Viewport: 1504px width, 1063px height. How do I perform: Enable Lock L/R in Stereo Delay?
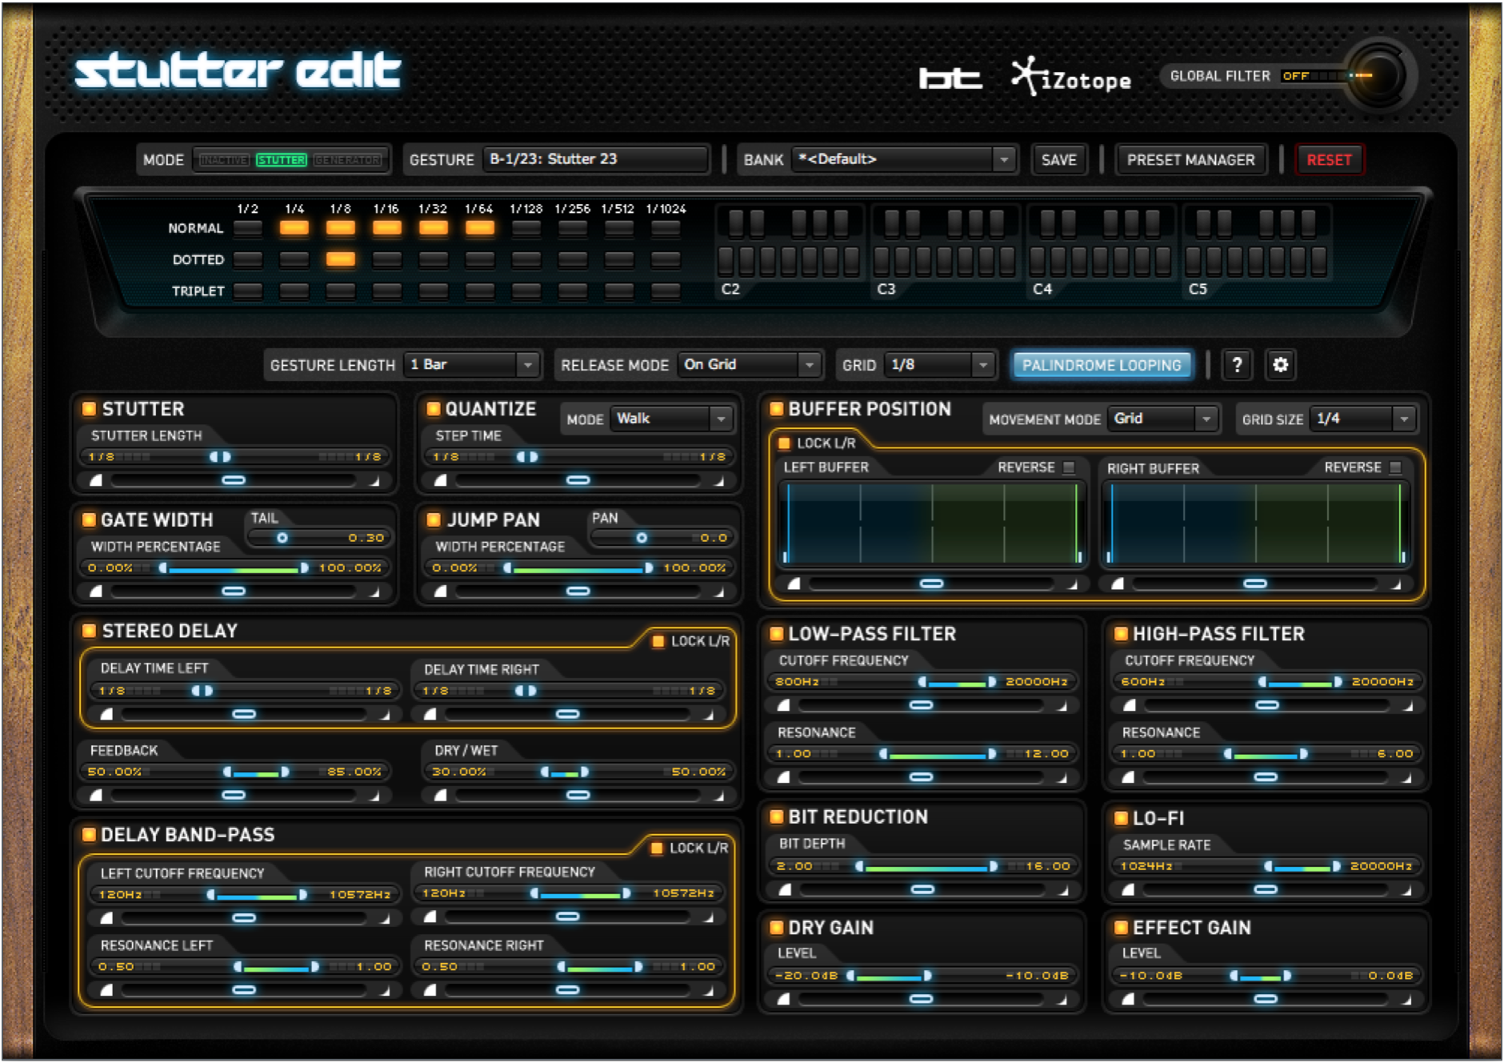658,641
